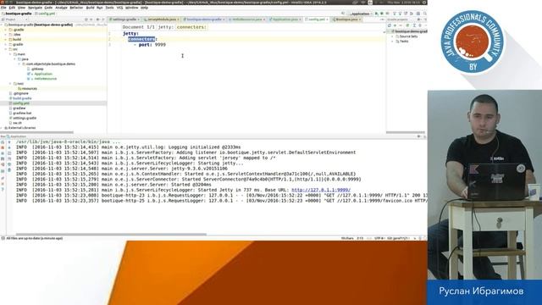
Task: Expand the .gradle folder
Action: (x=6, y=30)
